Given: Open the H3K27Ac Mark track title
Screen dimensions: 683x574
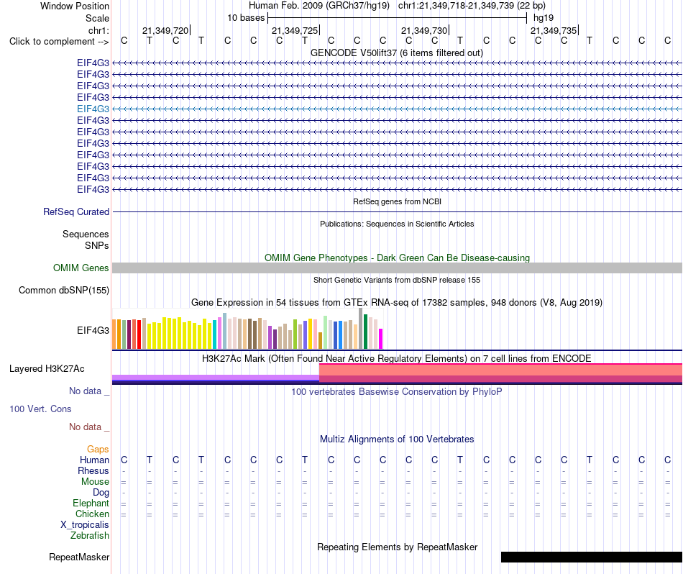Looking at the screenshot, I should [397, 358].
